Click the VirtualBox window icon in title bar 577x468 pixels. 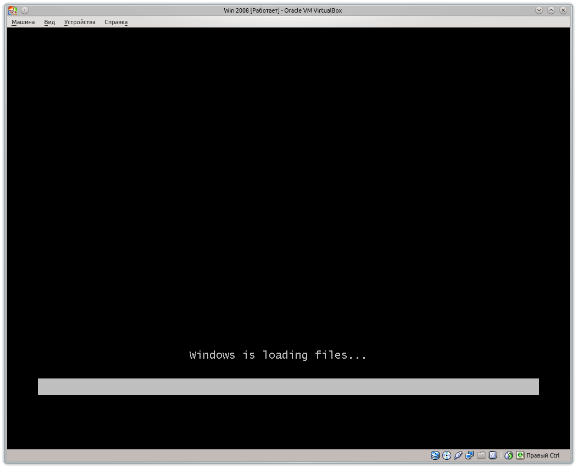[x=12, y=10]
